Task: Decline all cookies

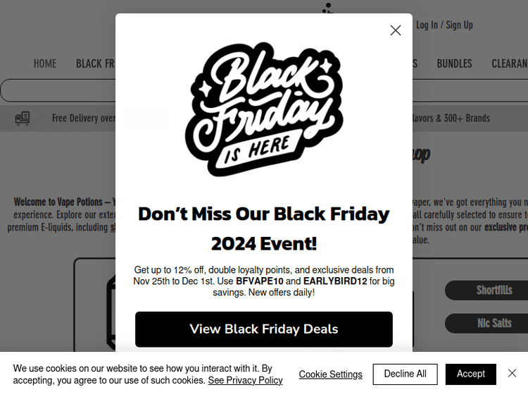Action: pos(405,374)
